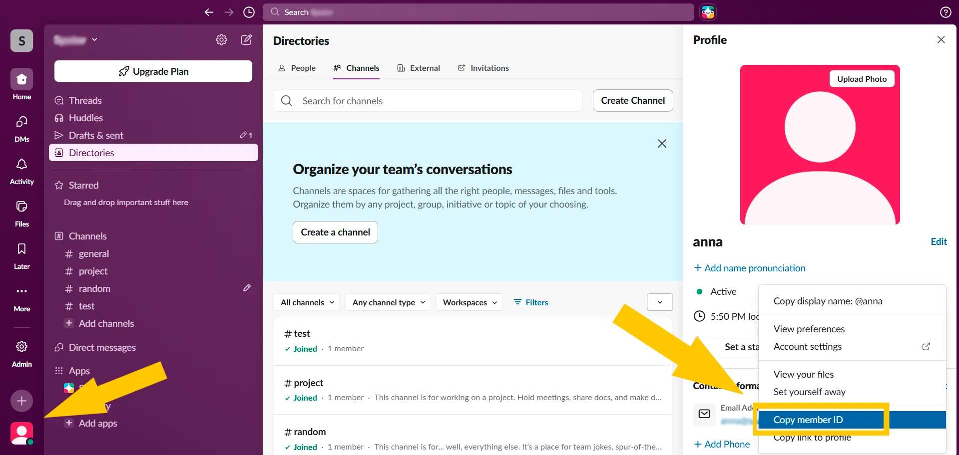Select the S workspace icon
The image size is (959, 455).
22,40
